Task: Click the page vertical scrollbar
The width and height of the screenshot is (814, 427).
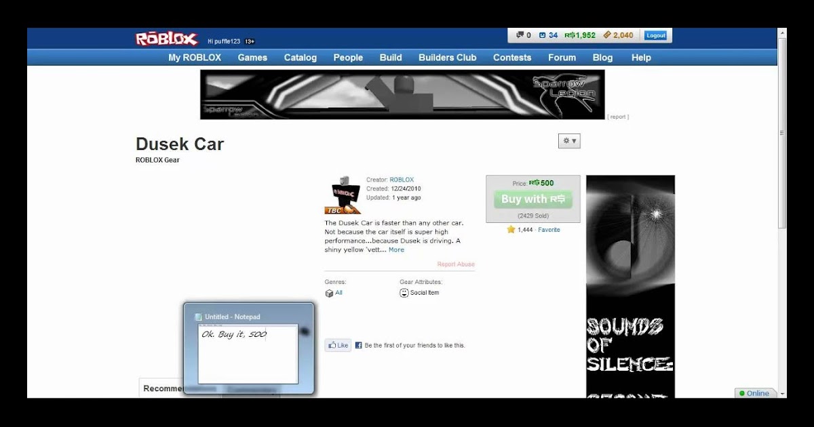Action: [782, 212]
